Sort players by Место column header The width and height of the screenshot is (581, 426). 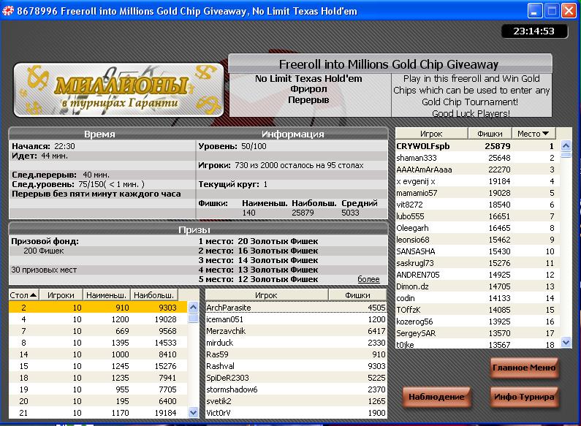pos(536,134)
